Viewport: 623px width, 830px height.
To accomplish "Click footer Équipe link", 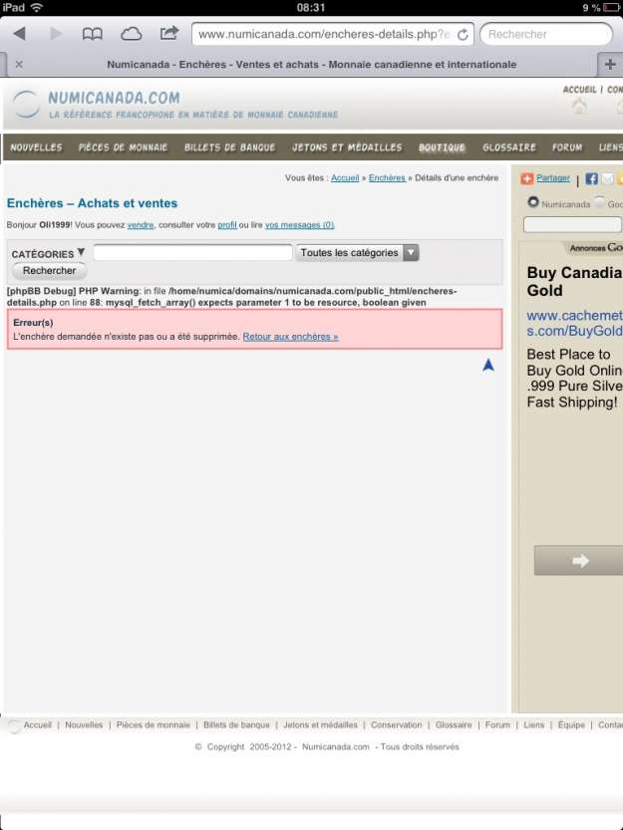I will coord(571,724).
